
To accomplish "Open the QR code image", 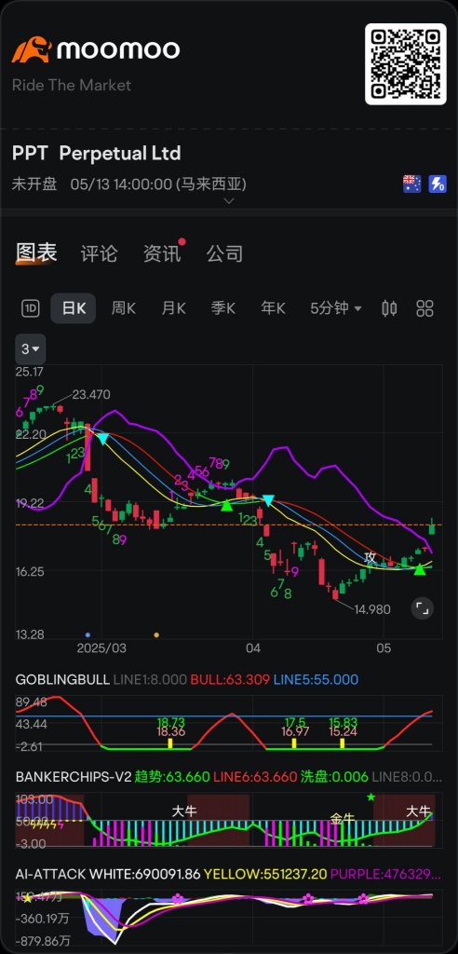I will pos(406,64).
